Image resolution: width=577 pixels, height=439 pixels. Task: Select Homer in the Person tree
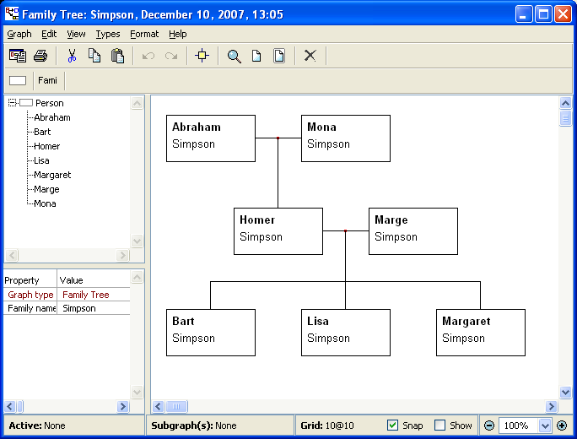pyautogui.click(x=46, y=146)
